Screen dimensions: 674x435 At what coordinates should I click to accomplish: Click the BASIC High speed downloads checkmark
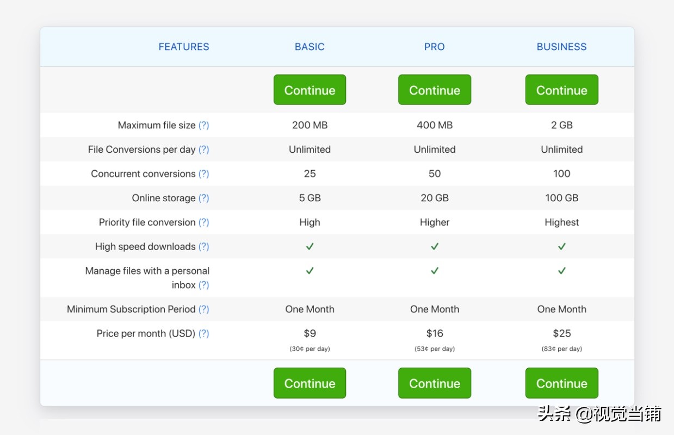(x=310, y=246)
